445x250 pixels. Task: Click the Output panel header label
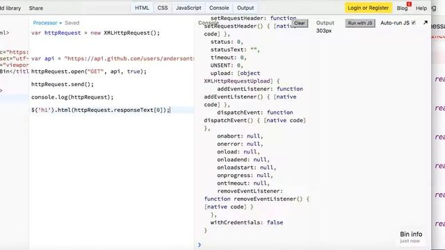(x=325, y=23)
